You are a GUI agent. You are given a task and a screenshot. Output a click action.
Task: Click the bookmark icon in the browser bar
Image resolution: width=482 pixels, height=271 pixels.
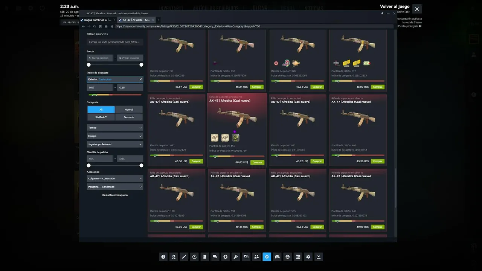tap(101, 26)
